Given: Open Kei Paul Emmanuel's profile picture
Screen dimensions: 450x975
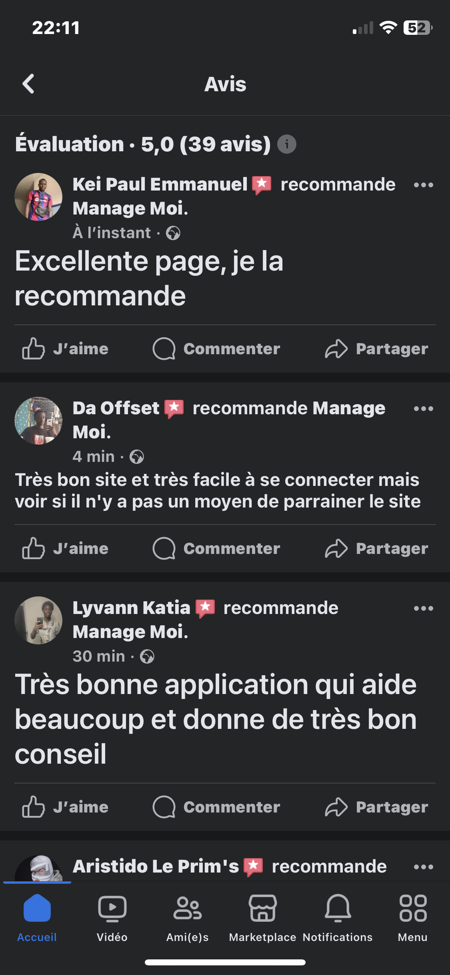Looking at the screenshot, I should coord(38,197).
